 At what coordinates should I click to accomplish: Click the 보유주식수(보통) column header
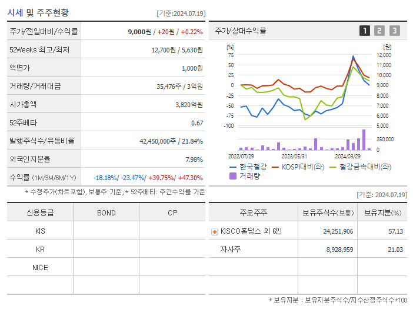328,212
